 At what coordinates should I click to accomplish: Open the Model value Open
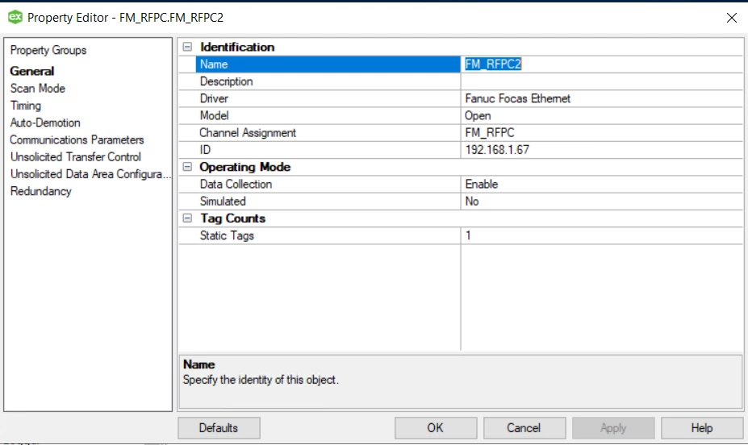(x=602, y=116)
